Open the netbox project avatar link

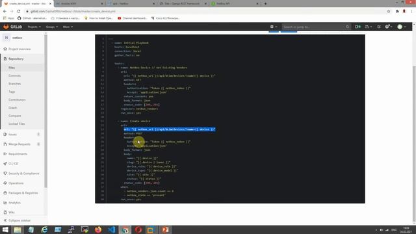point(6,38)
